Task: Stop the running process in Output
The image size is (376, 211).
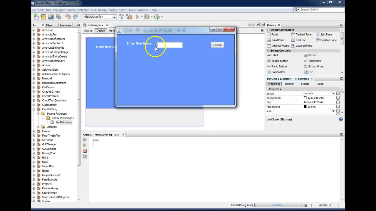Action: (85, 151)
